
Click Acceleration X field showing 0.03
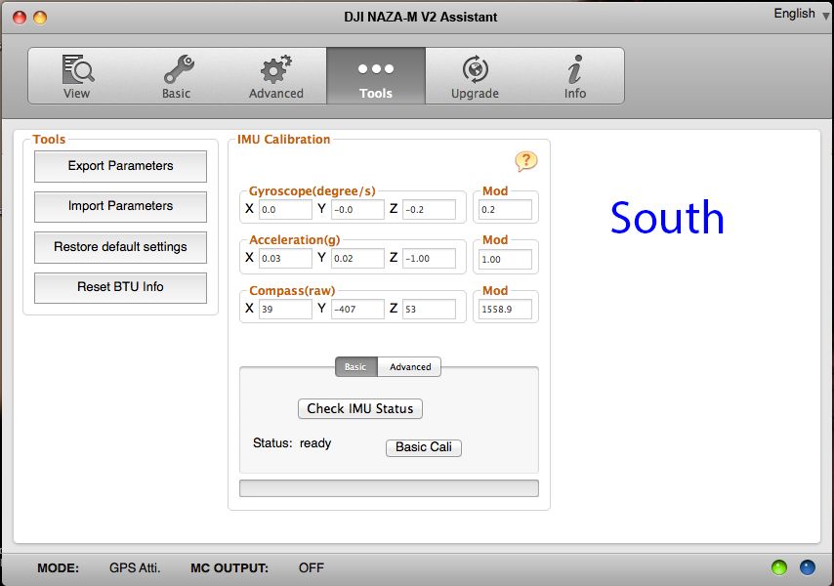click(285, 259)
